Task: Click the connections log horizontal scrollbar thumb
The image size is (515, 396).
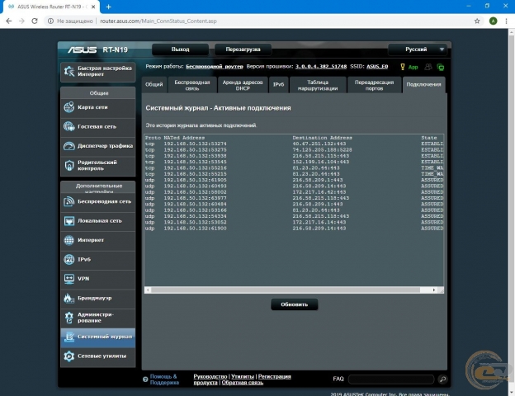Action: pyautogui.click(x=286, y=290)
